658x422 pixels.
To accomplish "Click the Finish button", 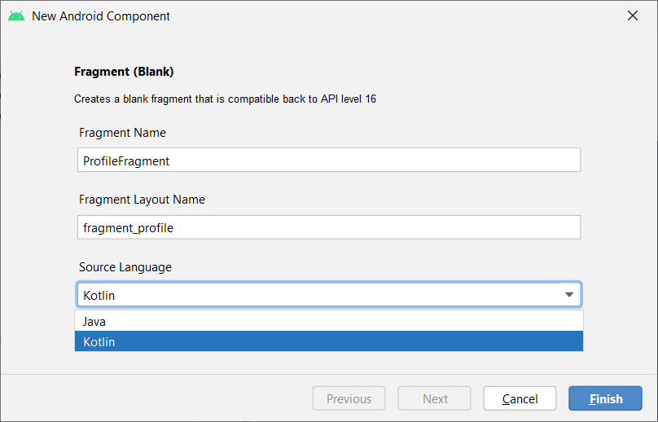I will point(605,398).
